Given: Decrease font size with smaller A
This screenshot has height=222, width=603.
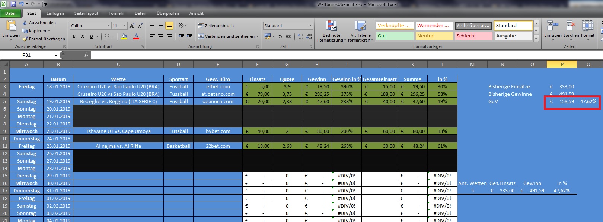Looking at the screenshot, I should (140, 26).
